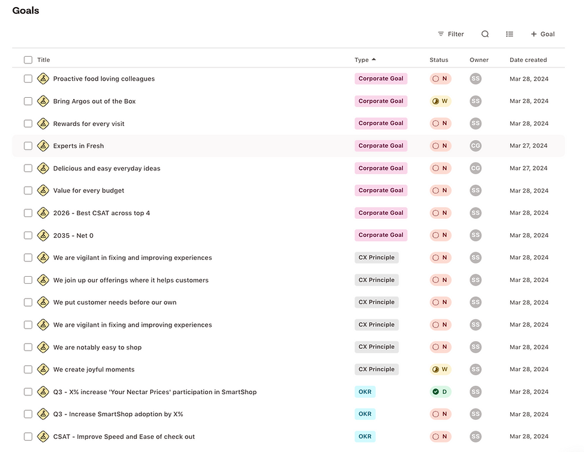Switch to the list view icon
584x452 pixels.
[x=510, y=34]
